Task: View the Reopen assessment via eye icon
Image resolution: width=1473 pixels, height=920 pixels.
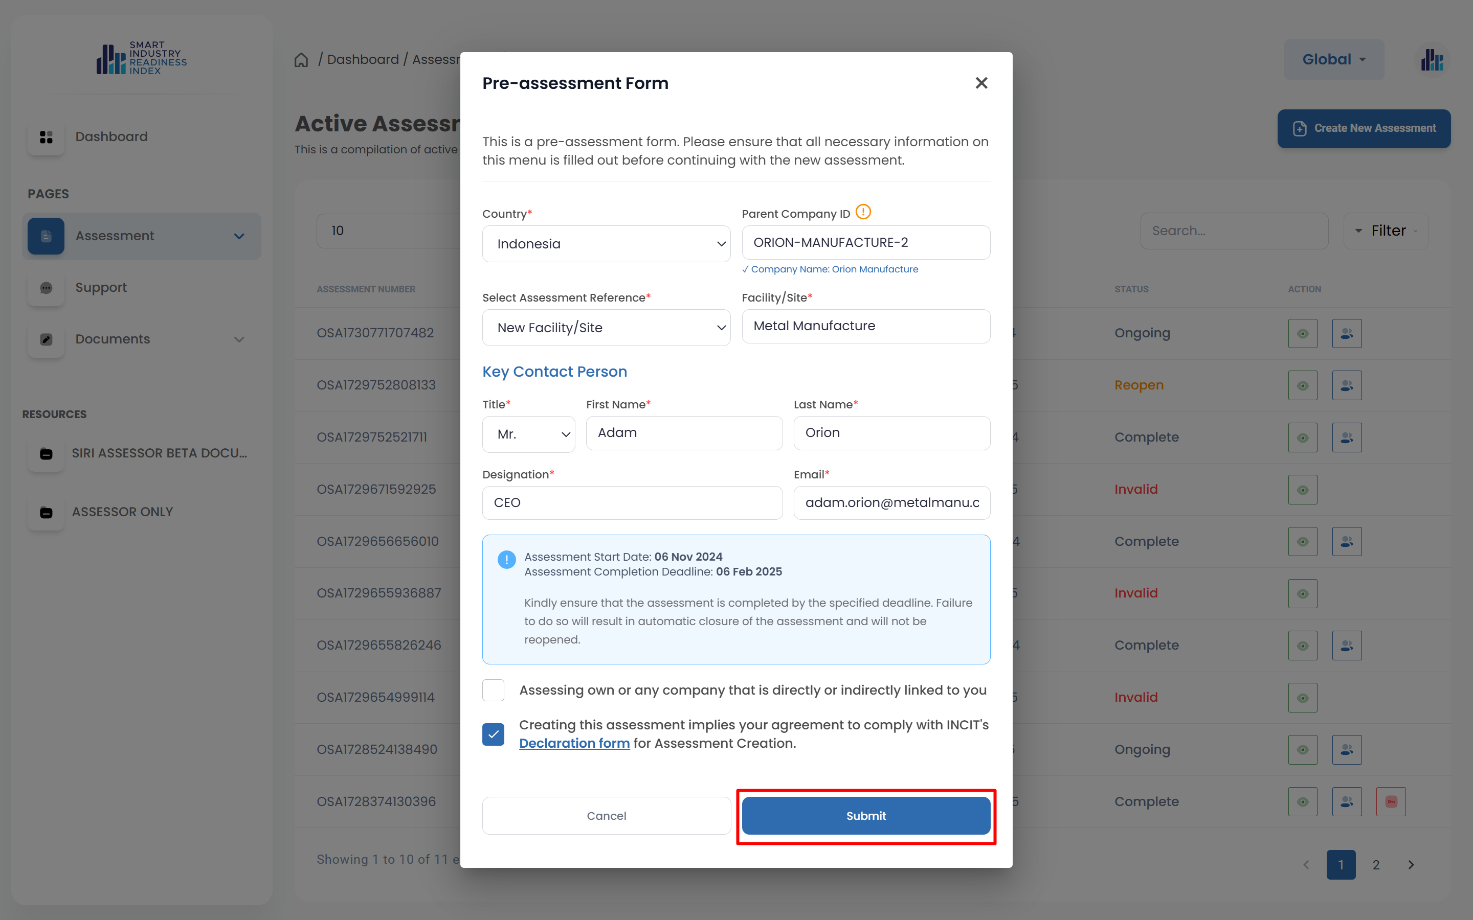Action: coord(1303,385)
